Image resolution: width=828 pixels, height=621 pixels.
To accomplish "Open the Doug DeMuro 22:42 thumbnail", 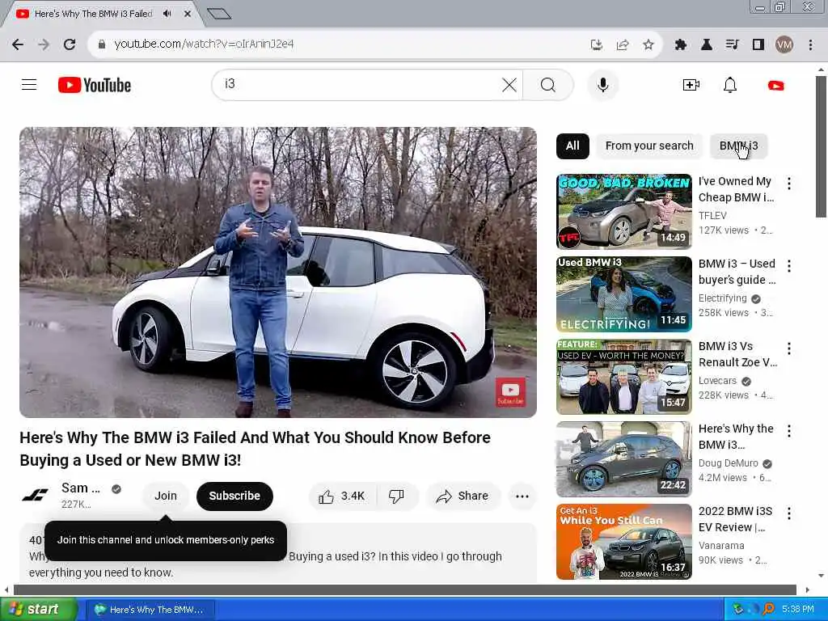I will point(623,459).
